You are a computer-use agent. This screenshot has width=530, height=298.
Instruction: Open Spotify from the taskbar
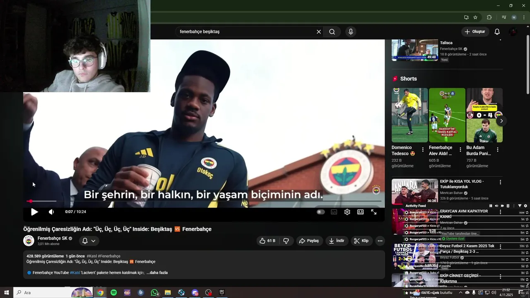tap(114, 293)
